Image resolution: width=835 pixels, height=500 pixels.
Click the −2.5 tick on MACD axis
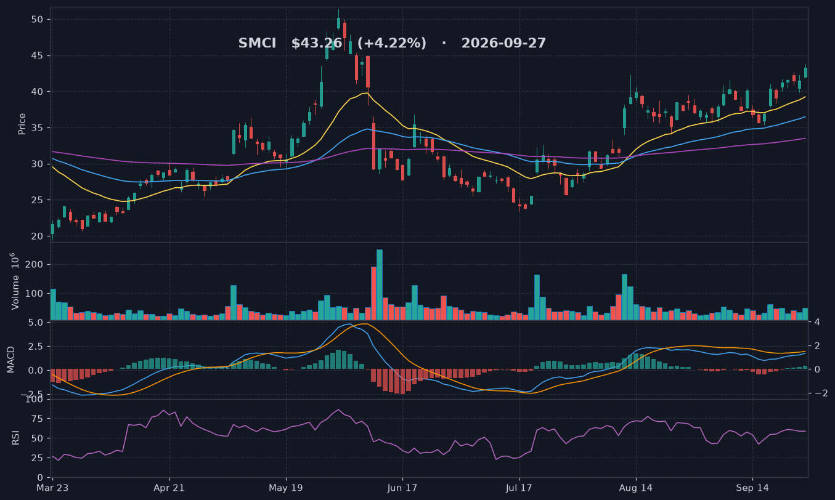[x=32, y=394]
